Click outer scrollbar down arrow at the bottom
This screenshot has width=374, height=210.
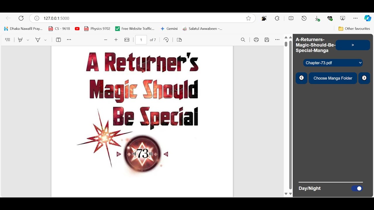point(290,194)
